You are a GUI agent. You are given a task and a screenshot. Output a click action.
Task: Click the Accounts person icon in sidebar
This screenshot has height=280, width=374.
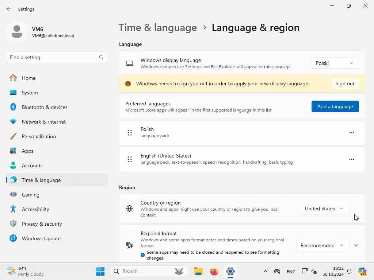[x=13, y=165]
